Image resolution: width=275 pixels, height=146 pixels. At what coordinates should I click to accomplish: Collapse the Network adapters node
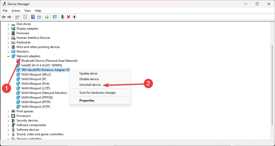8,56
